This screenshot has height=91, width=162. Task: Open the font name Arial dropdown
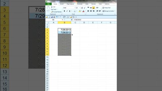[75, 8]
